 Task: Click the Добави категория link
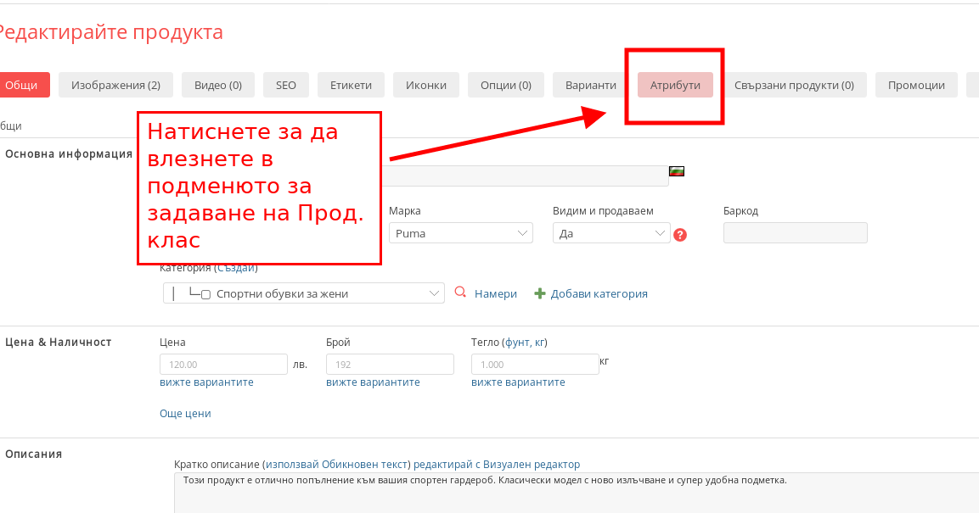click(x=599, y=293)
